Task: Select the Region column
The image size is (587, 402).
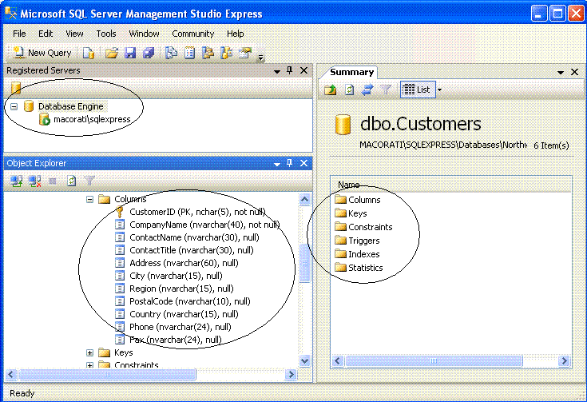Action: (181, 289)
